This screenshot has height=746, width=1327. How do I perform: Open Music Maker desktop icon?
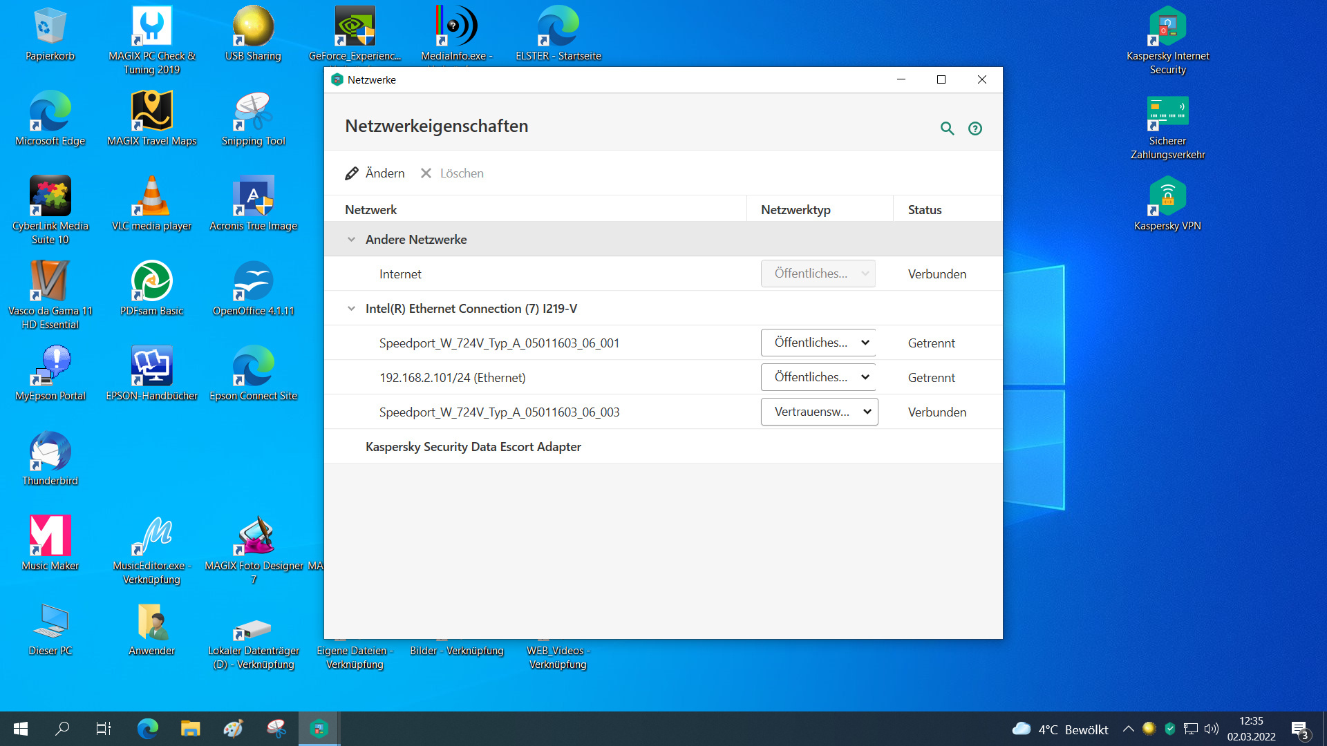pyautogui.click(x=50, y=544)
